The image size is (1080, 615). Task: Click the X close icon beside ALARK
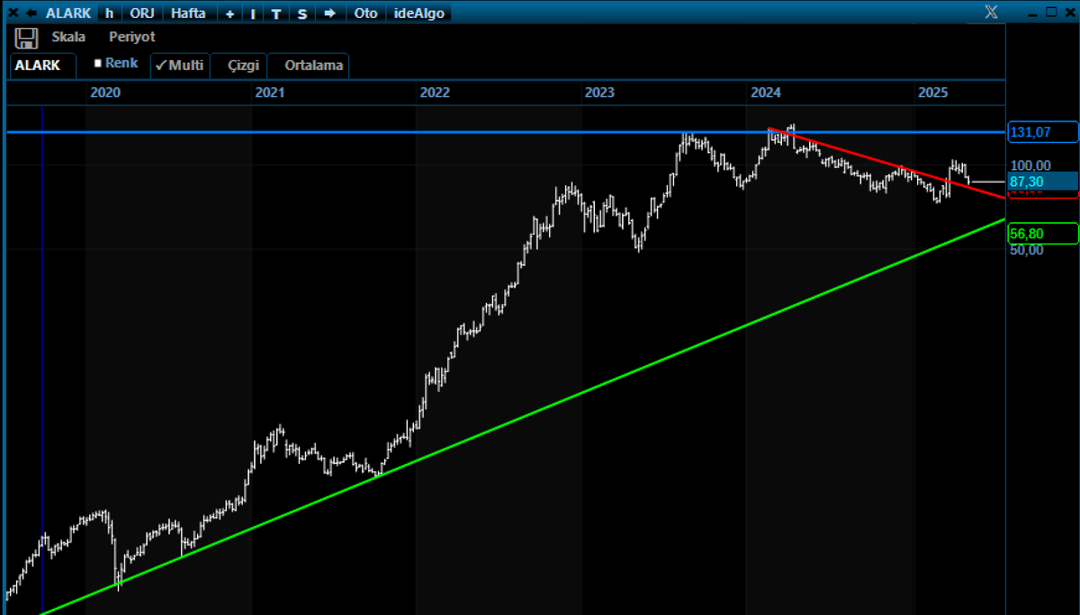pos(13,13)
